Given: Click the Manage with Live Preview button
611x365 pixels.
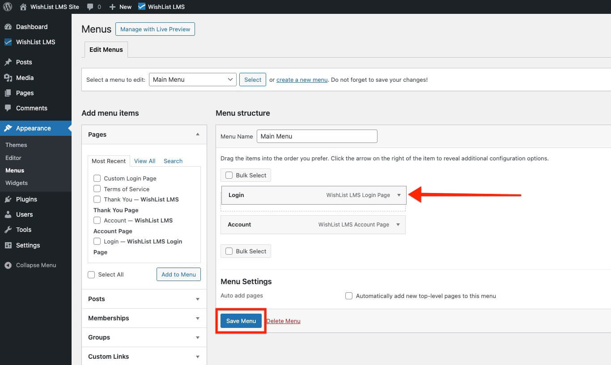Looking at the screenshot, I should (x=155, y=29).
